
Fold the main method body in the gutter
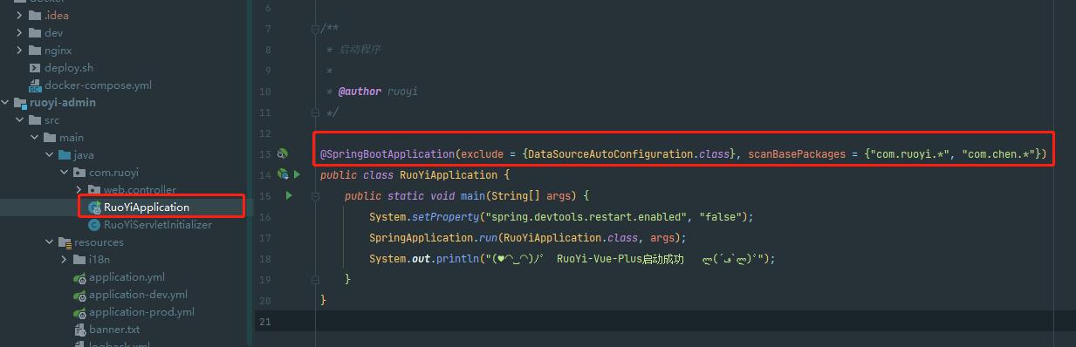315,195
